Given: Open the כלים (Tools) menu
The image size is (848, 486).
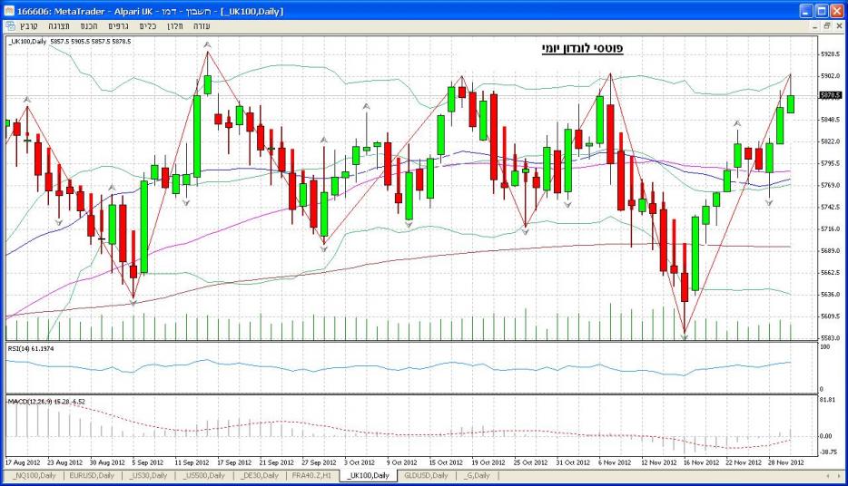Looking at the screenshot, I should point(150,26).
